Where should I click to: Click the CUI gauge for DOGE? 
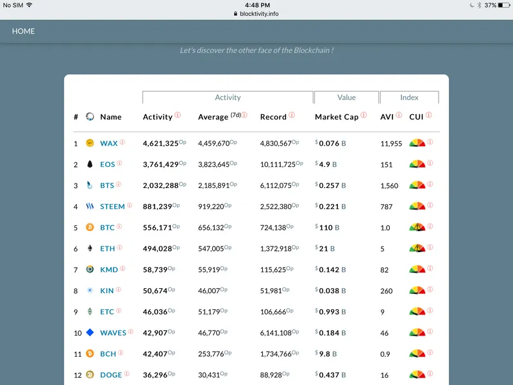click(417, 374)
